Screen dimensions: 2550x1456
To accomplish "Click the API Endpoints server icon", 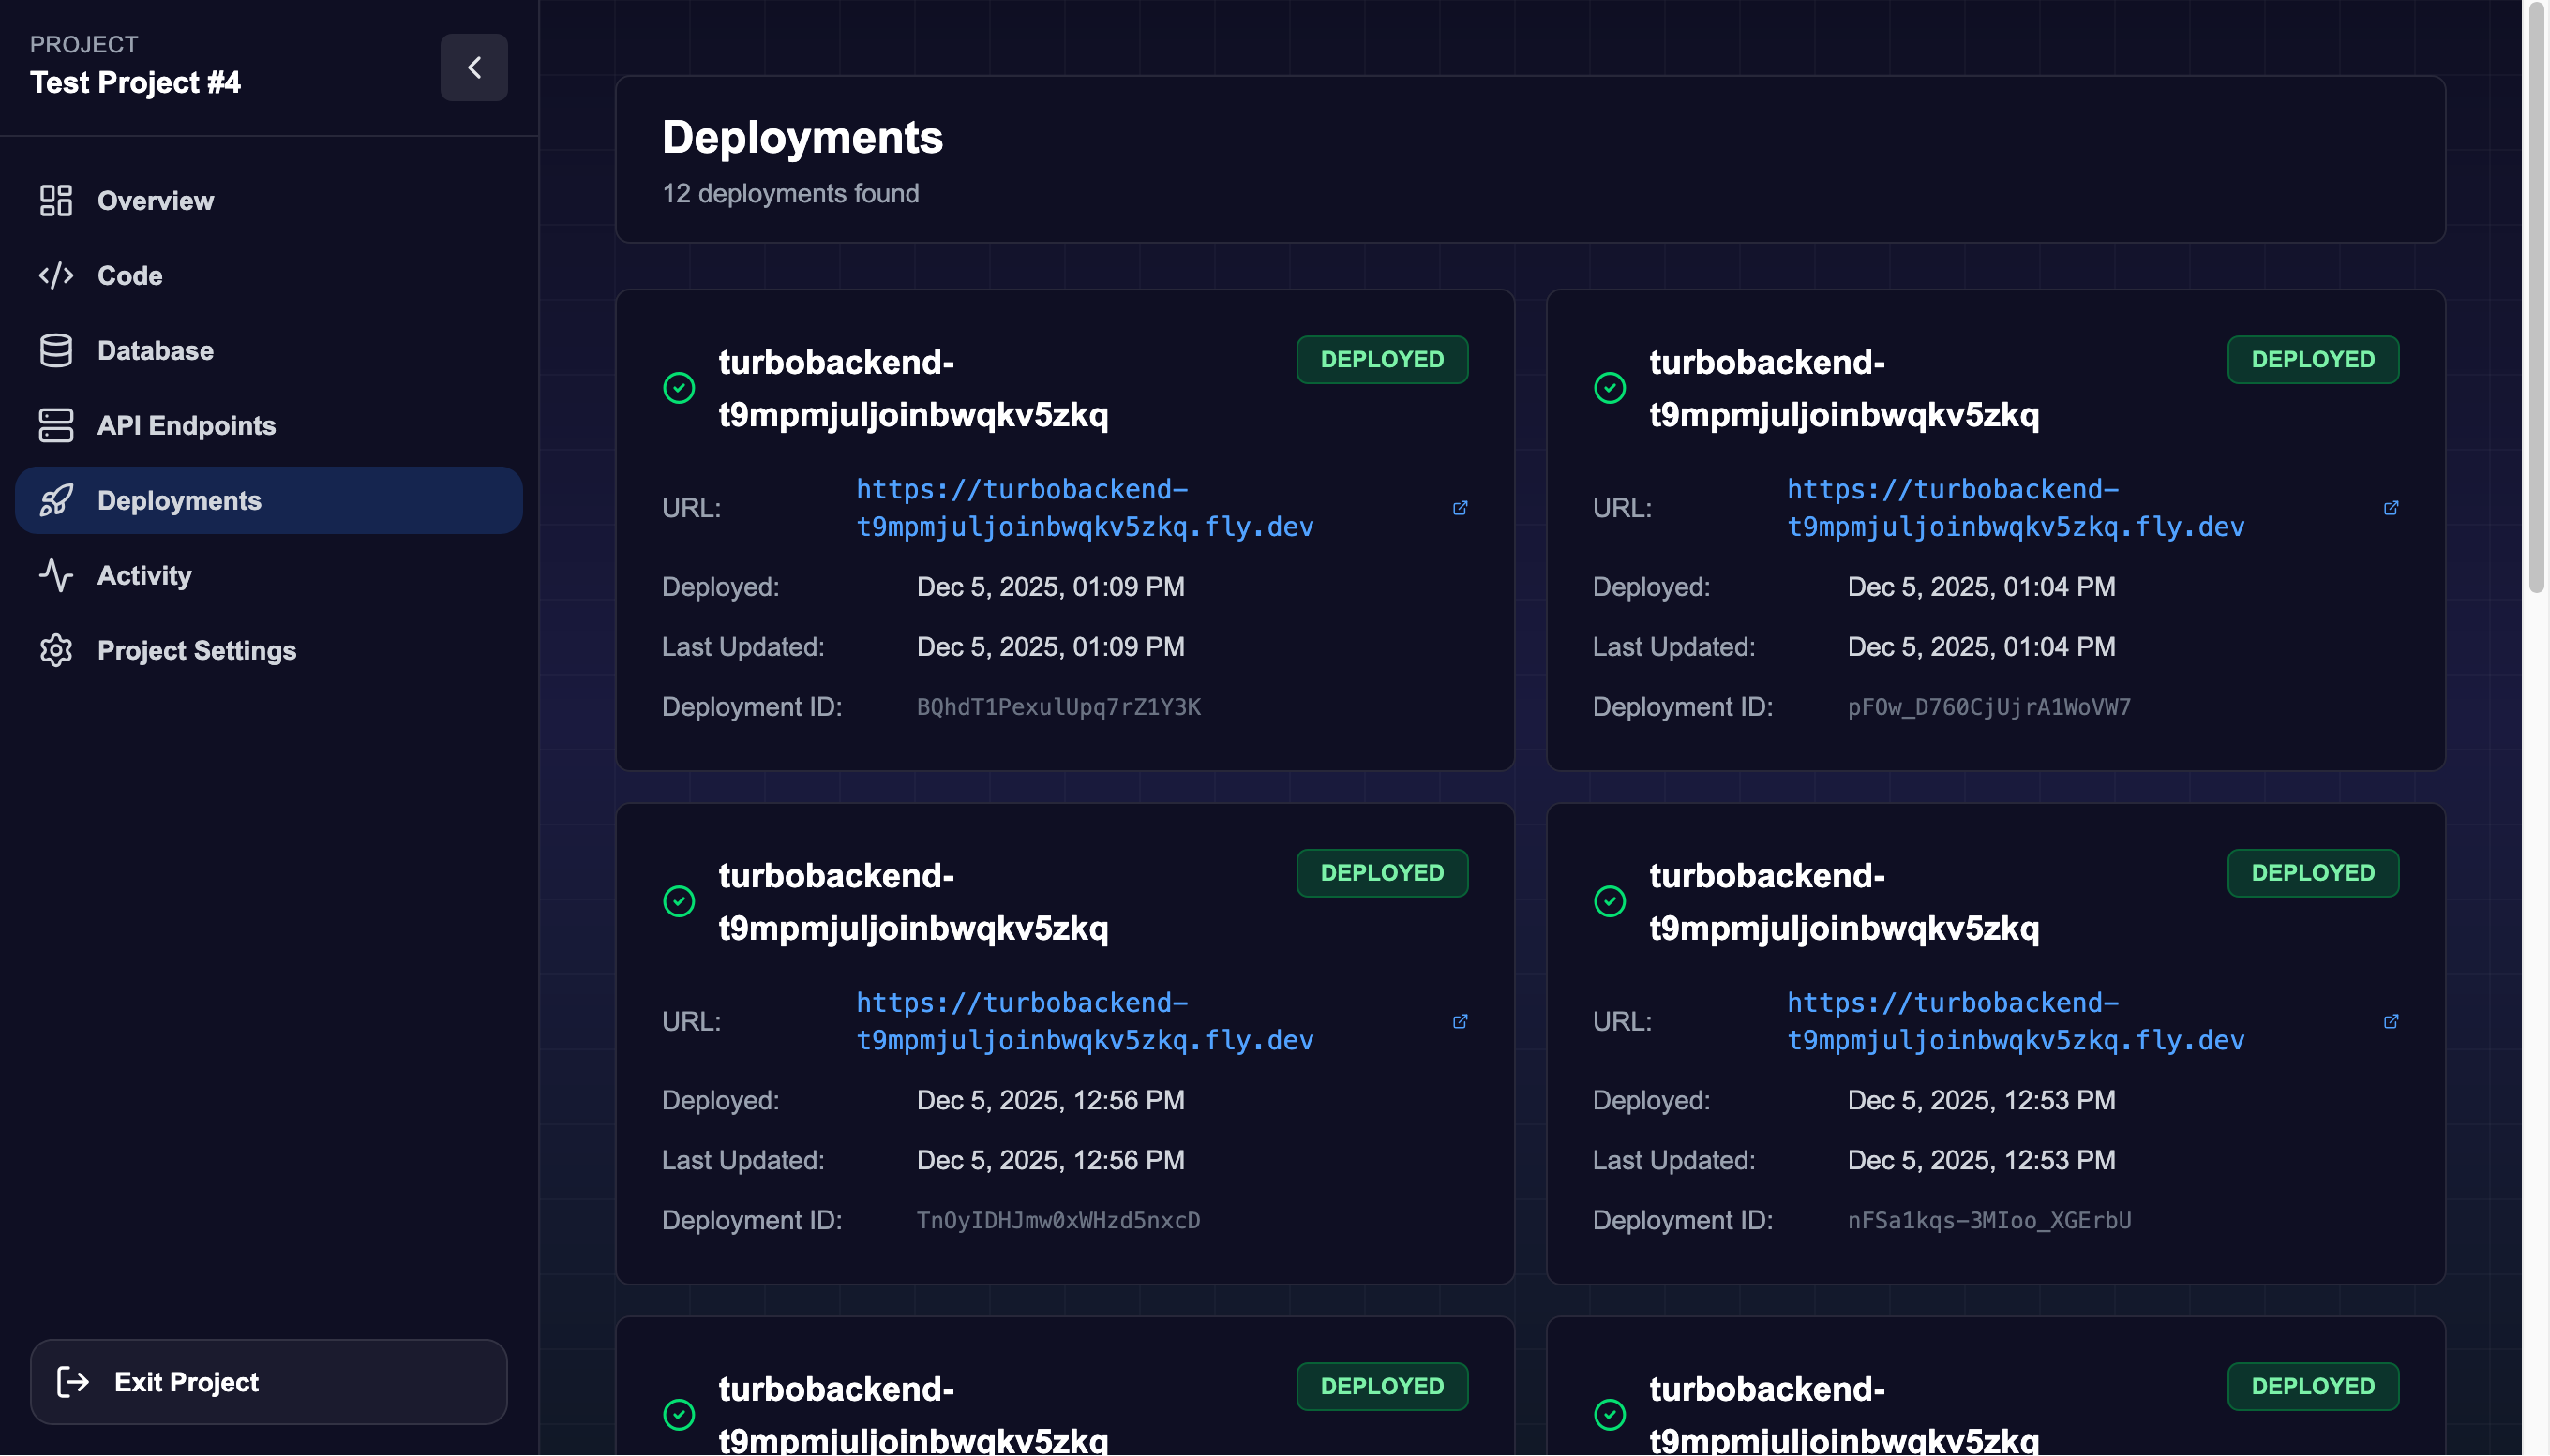I will [56, 425].
